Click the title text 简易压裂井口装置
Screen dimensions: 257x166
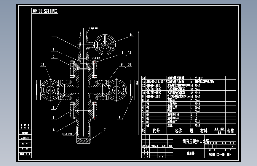click(x=196, y=141)
